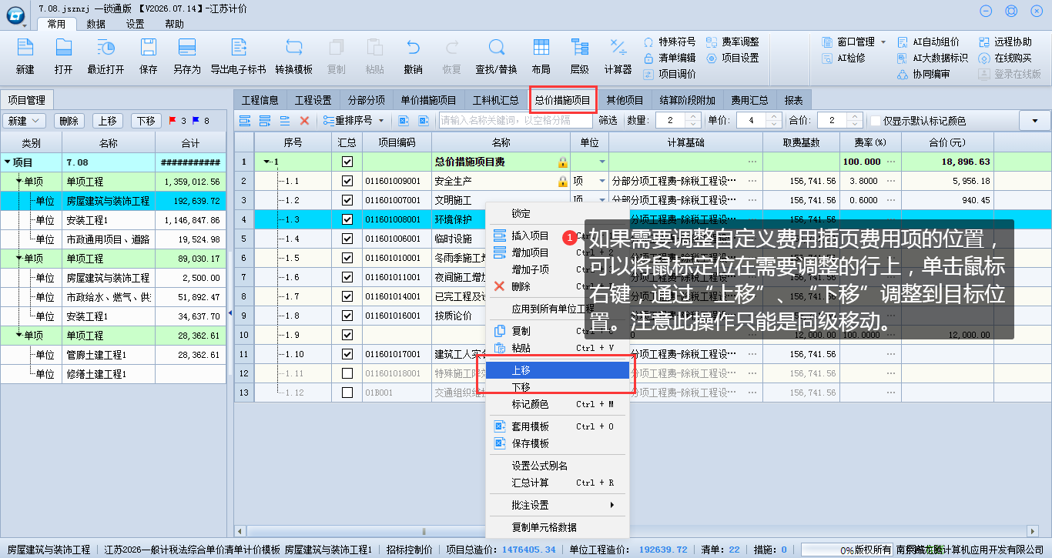Click 清单编辑 in the ribbon

pyautogui.click(x=669, y=58)
